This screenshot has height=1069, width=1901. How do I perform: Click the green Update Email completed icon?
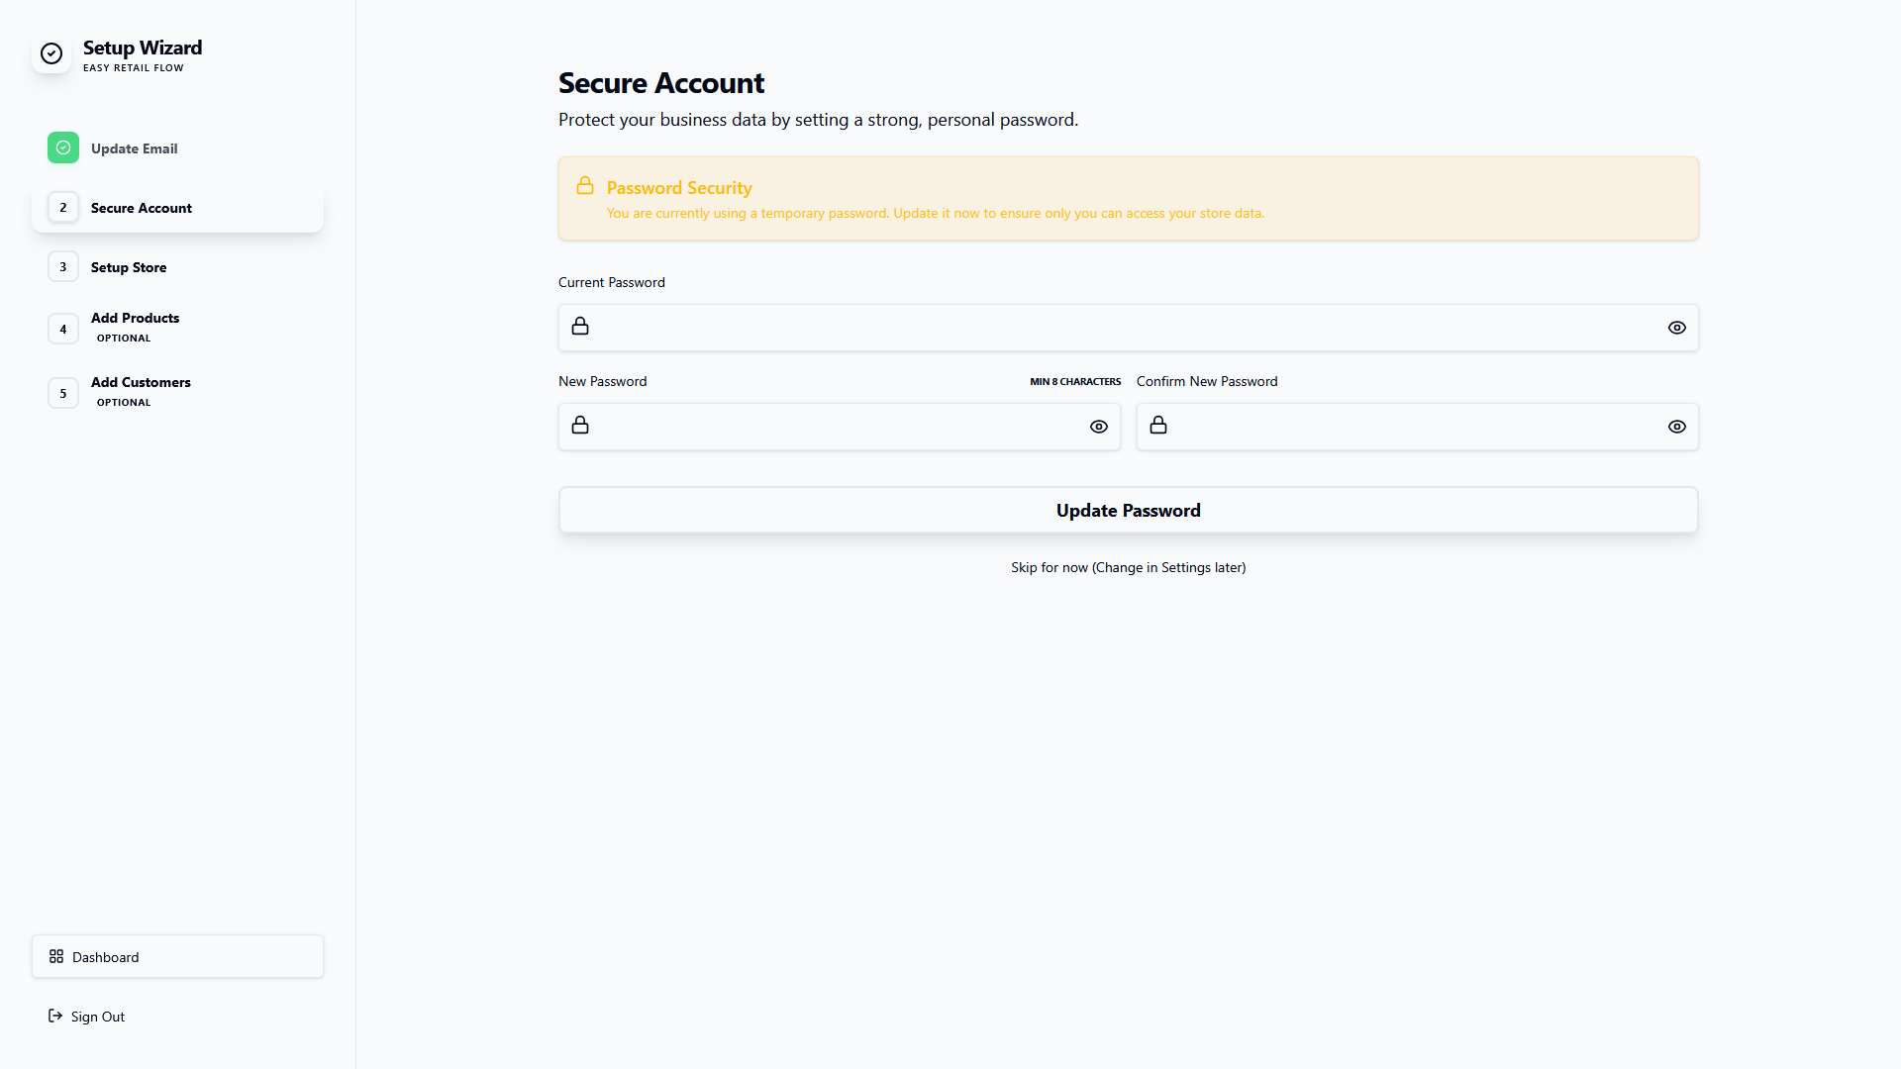pos(63,147)
